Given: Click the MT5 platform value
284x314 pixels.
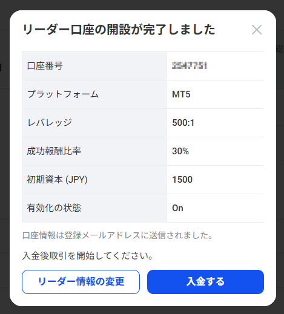Looking at the screenshot, I should pyautogui.click(x=181, y=94).
